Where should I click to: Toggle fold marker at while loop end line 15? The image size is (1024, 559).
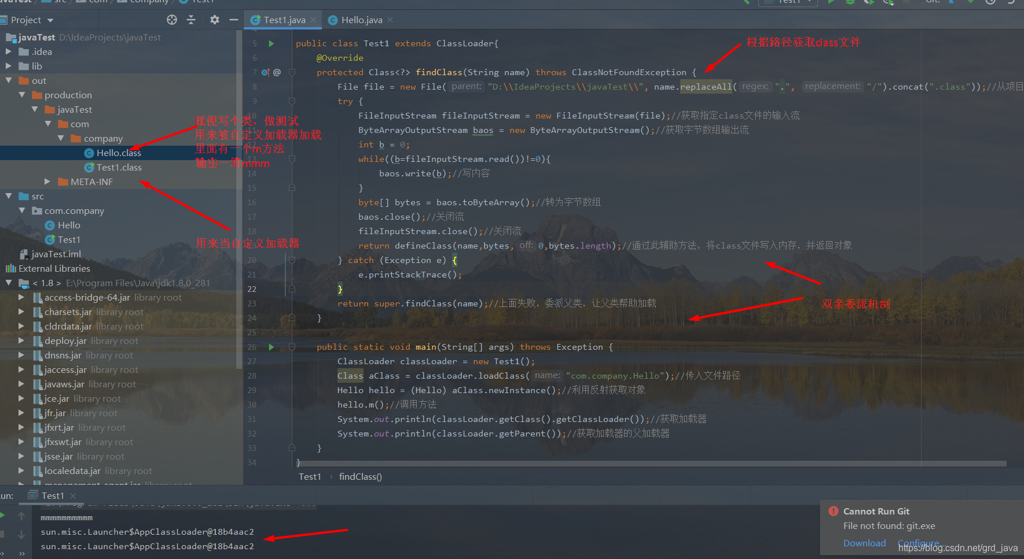click(x=292, y=188)
